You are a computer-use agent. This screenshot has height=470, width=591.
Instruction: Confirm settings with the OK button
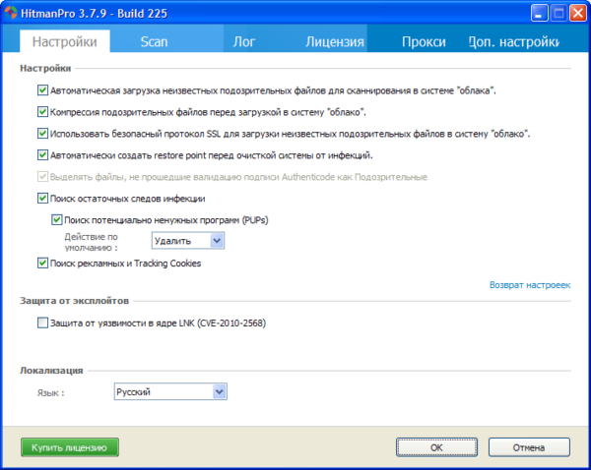435,447
